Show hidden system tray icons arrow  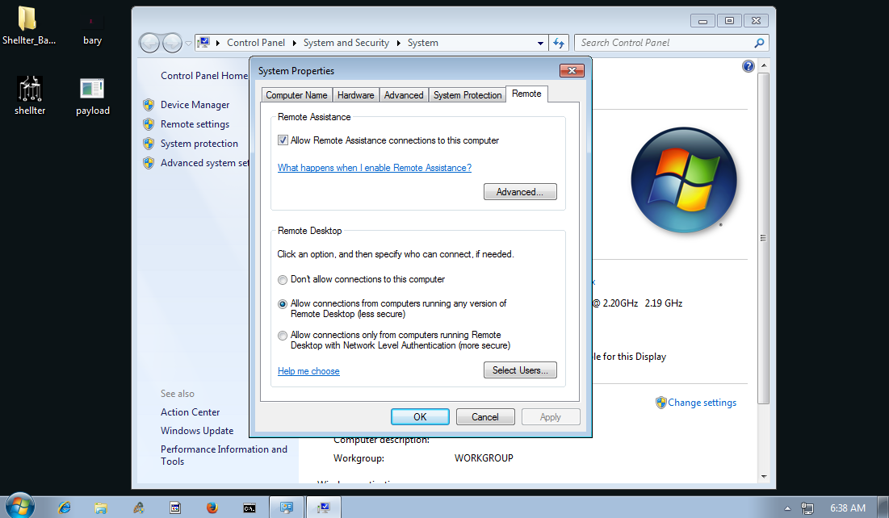(787, 508)
